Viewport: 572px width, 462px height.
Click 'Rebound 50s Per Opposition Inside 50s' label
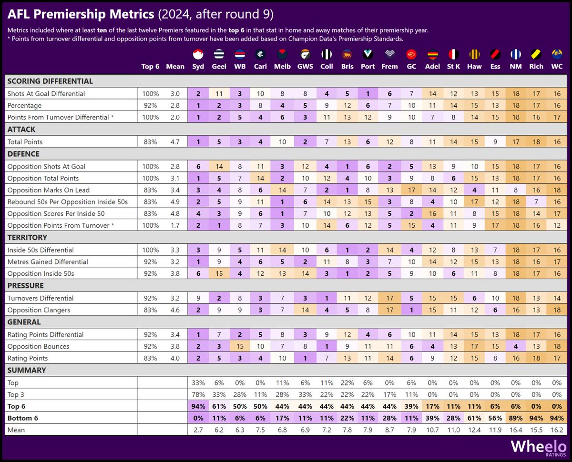point(68,202)
